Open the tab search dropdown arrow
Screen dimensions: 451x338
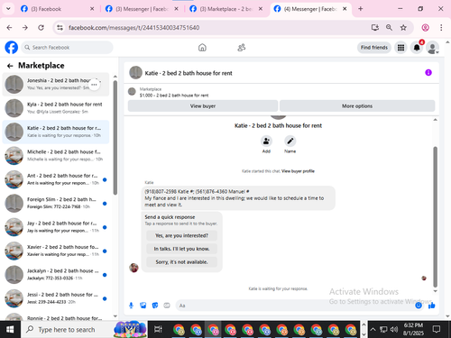click(8, 9)
